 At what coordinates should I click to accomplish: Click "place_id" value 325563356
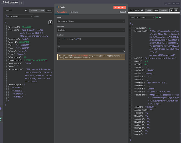point(26,27)
